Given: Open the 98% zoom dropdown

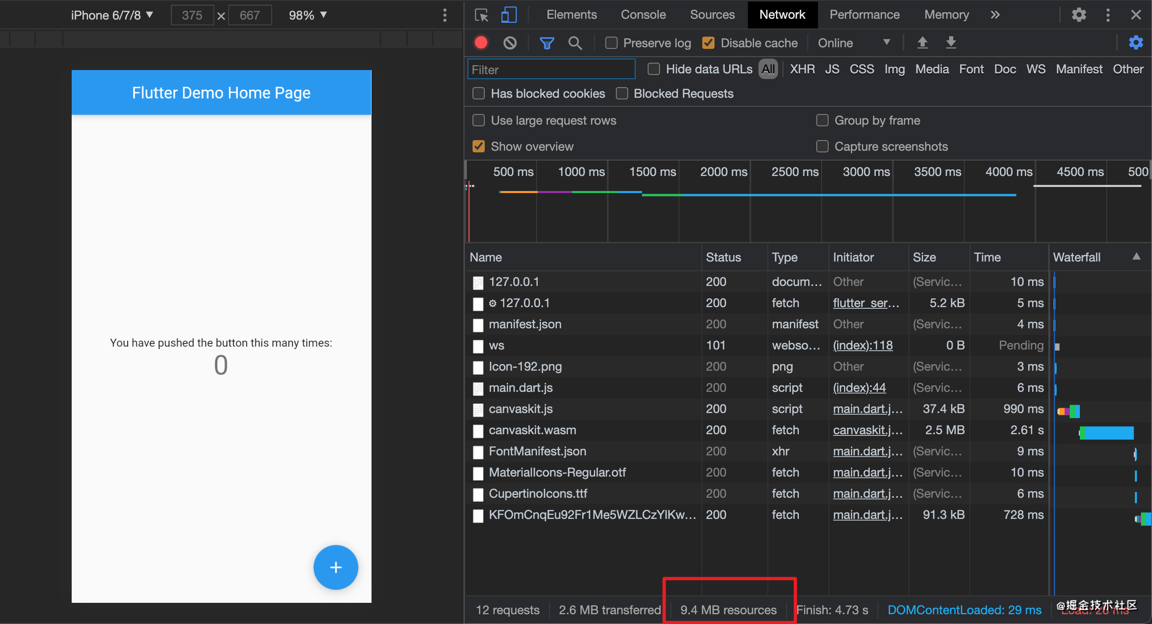Looking at the screenshot, I should pyautogui.click(x=308, y=15).
